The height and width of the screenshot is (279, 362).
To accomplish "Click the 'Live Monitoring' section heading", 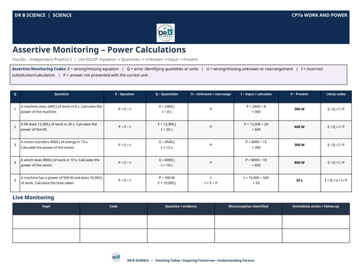I will pyautogui.click(x=33, y=197).
